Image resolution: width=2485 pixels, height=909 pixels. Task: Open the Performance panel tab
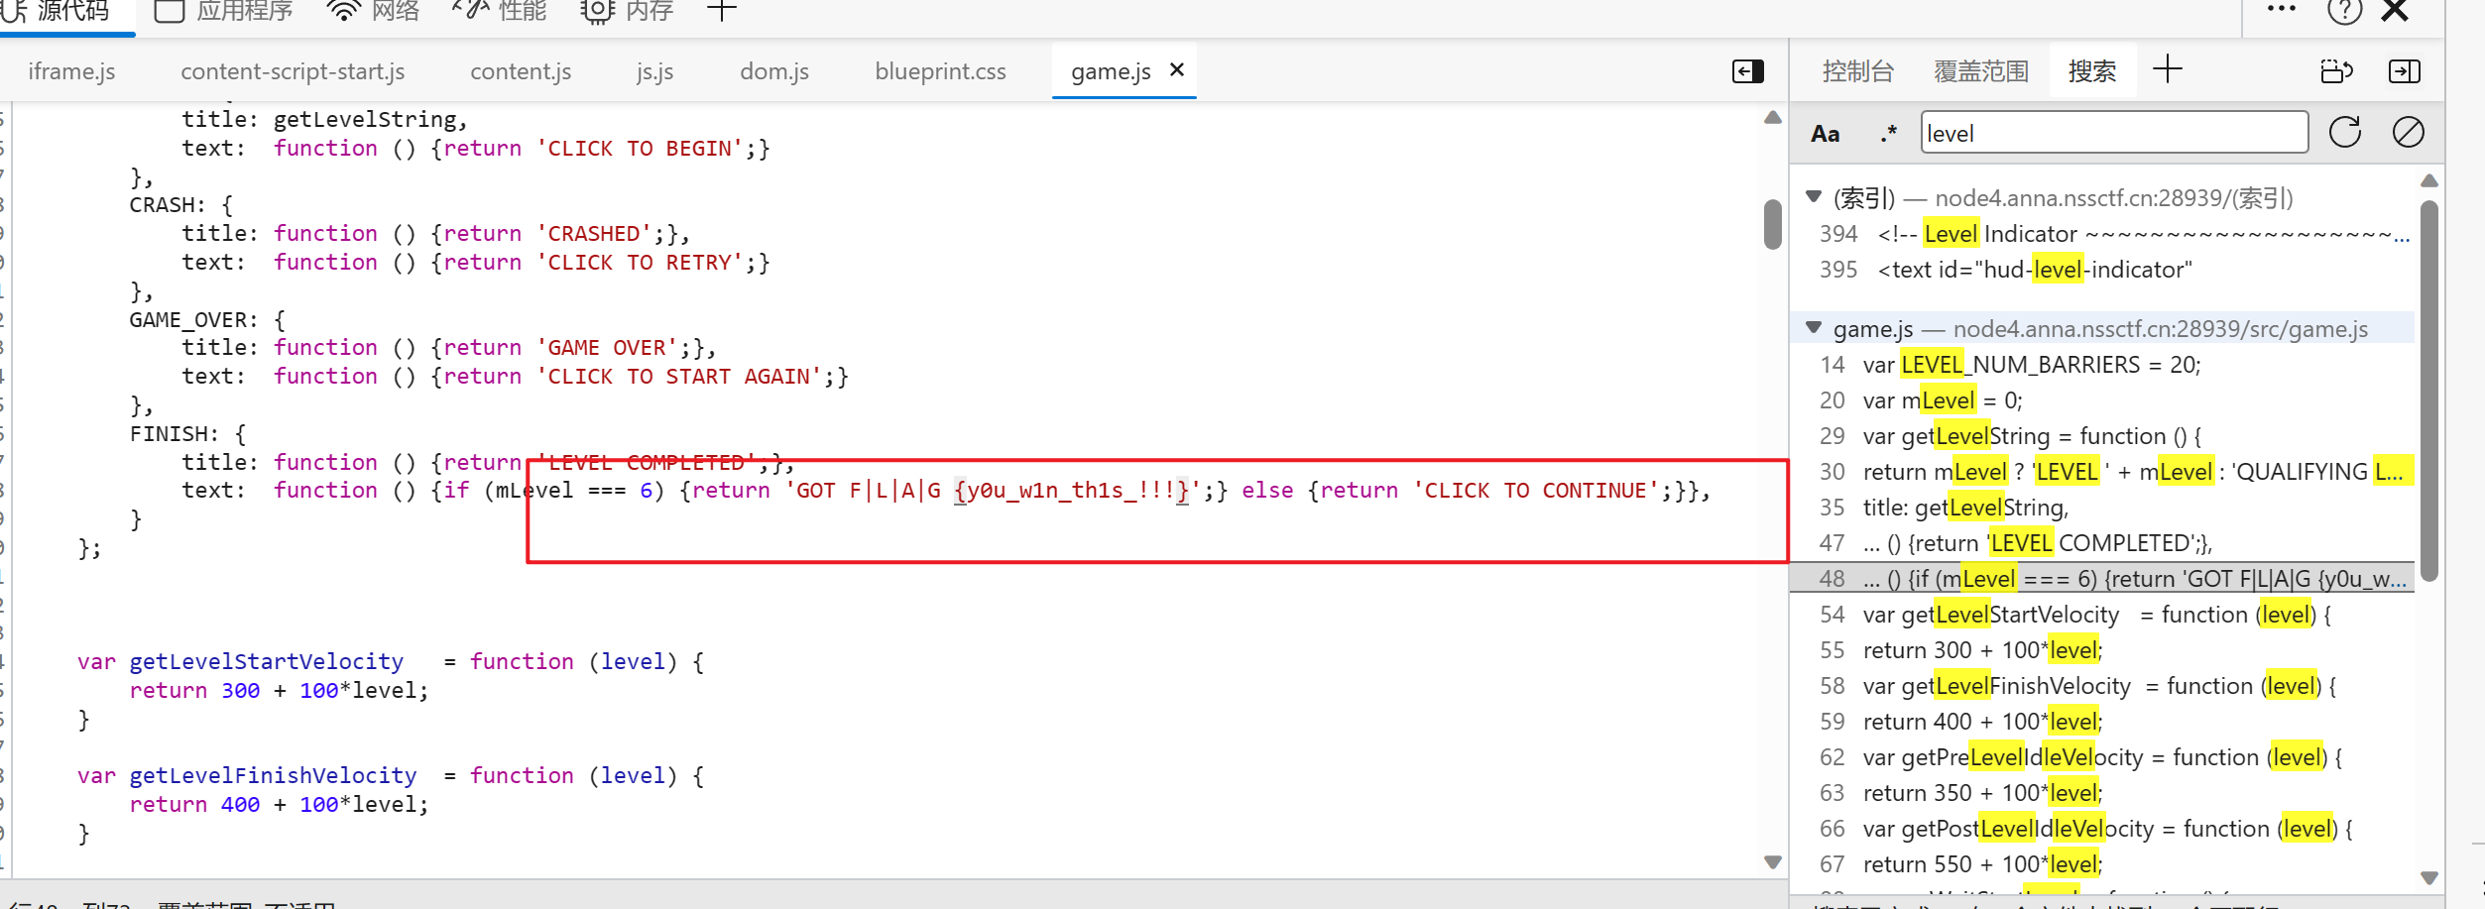click(x=500, y=12)
